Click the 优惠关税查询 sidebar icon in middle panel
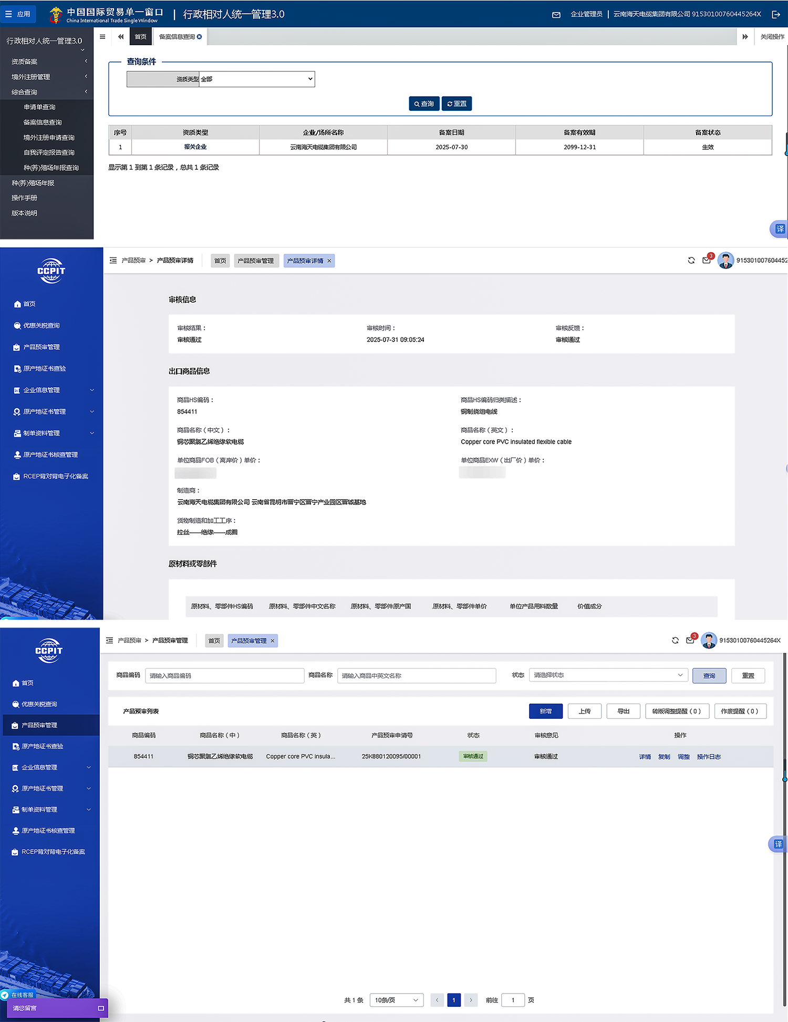Viewport: 788px width, 1022px height. click(17, 326)
